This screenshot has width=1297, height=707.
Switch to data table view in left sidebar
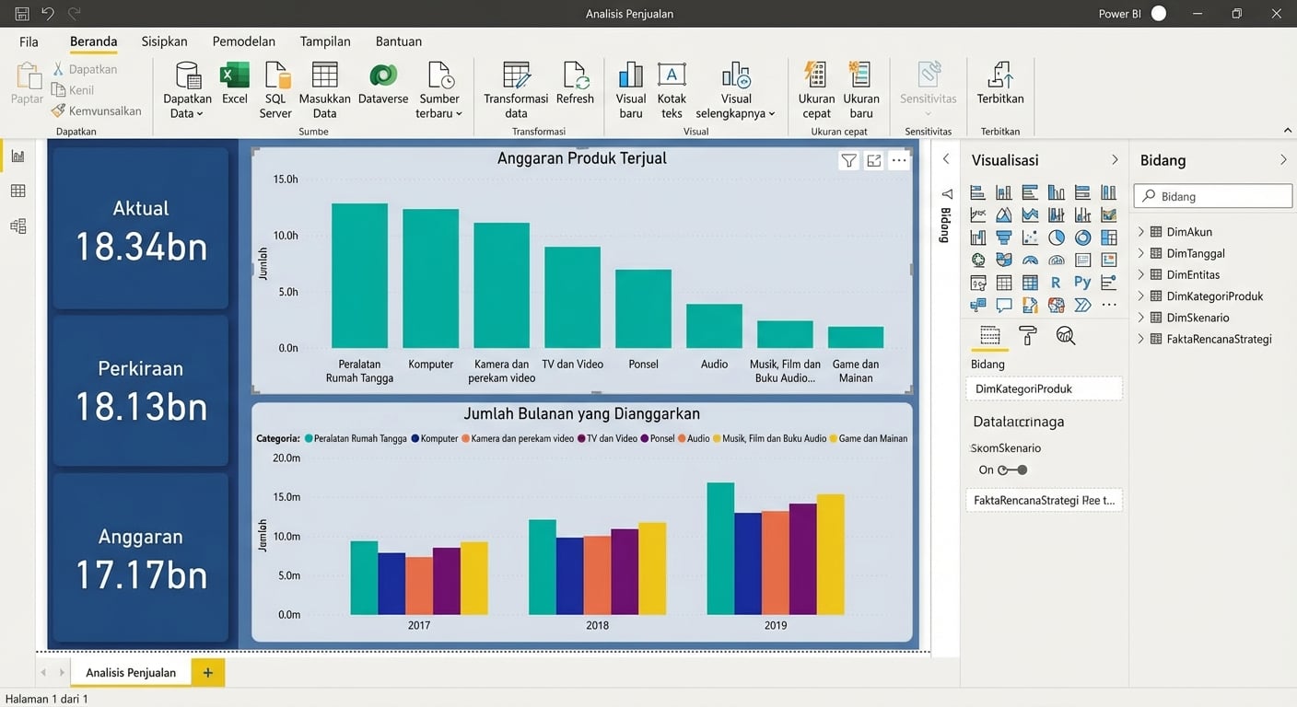coord(18,191)
